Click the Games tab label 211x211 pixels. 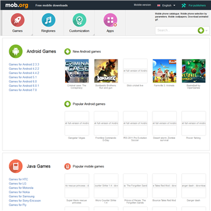click(x=18, y=31)
